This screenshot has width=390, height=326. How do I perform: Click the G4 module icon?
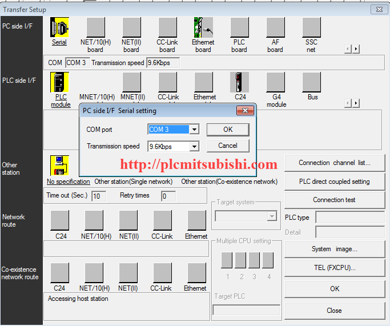click(276, 82)
